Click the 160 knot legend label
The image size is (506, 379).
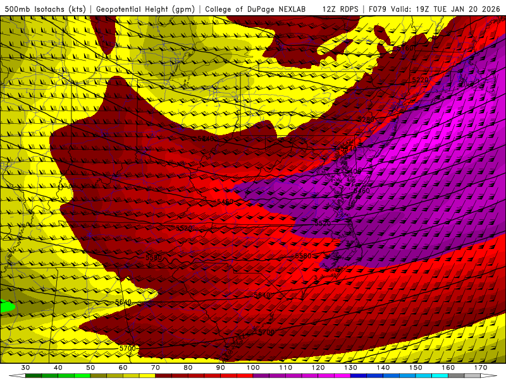point(448,368)
